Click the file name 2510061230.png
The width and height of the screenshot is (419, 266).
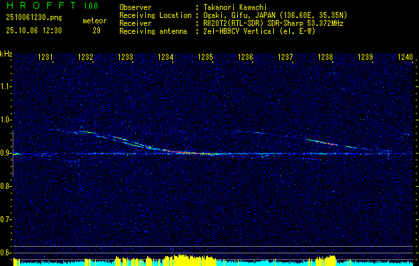(34, 17)
